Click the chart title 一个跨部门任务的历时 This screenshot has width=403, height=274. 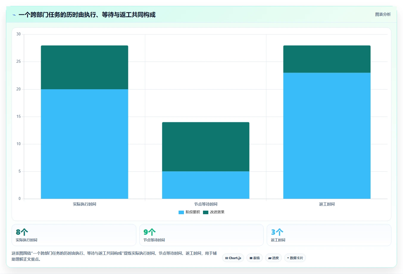pyautogui.click(x=87, y=15)
